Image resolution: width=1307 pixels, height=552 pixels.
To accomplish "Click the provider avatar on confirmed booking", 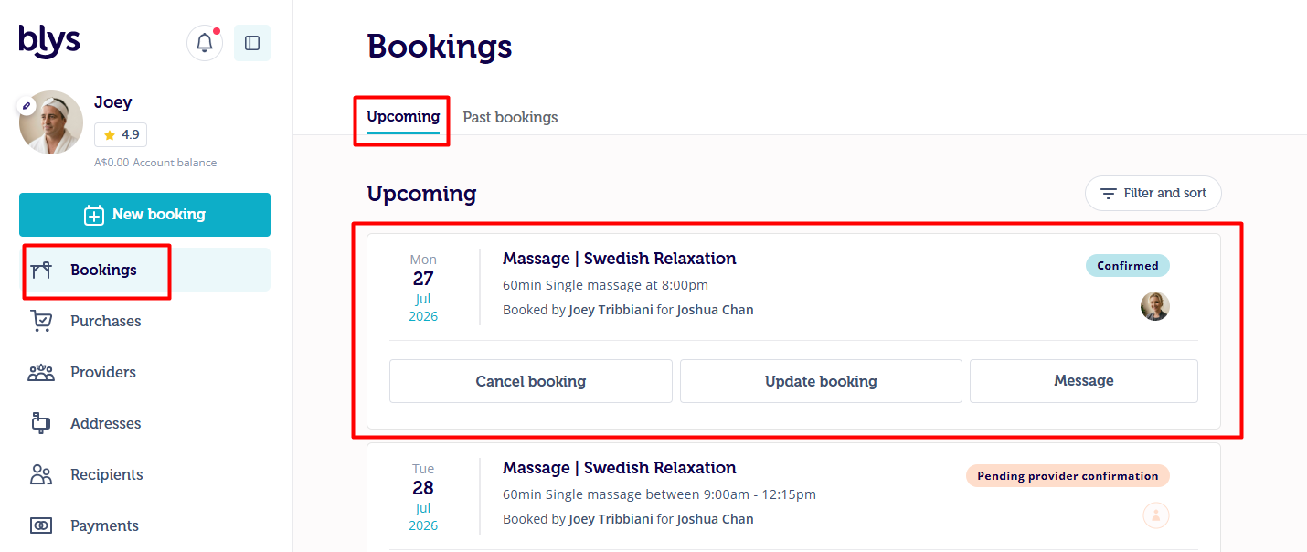I will click(x=1155, y=306).
